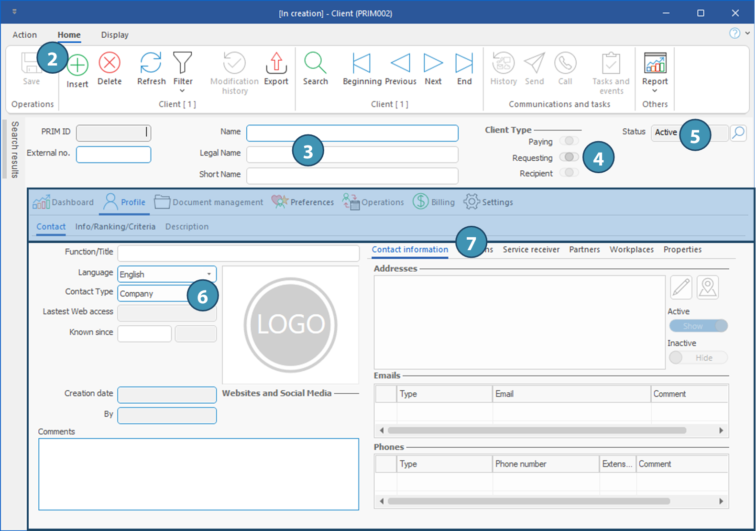Click the pencil edit address icon

point(681,288)
